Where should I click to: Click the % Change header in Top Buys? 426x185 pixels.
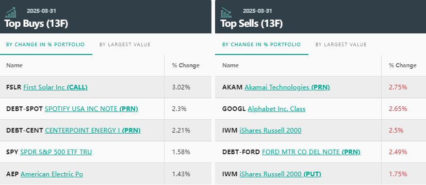pyautogui.click(x=186, y=65)
